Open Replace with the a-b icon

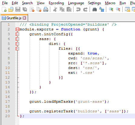(102, 9)
